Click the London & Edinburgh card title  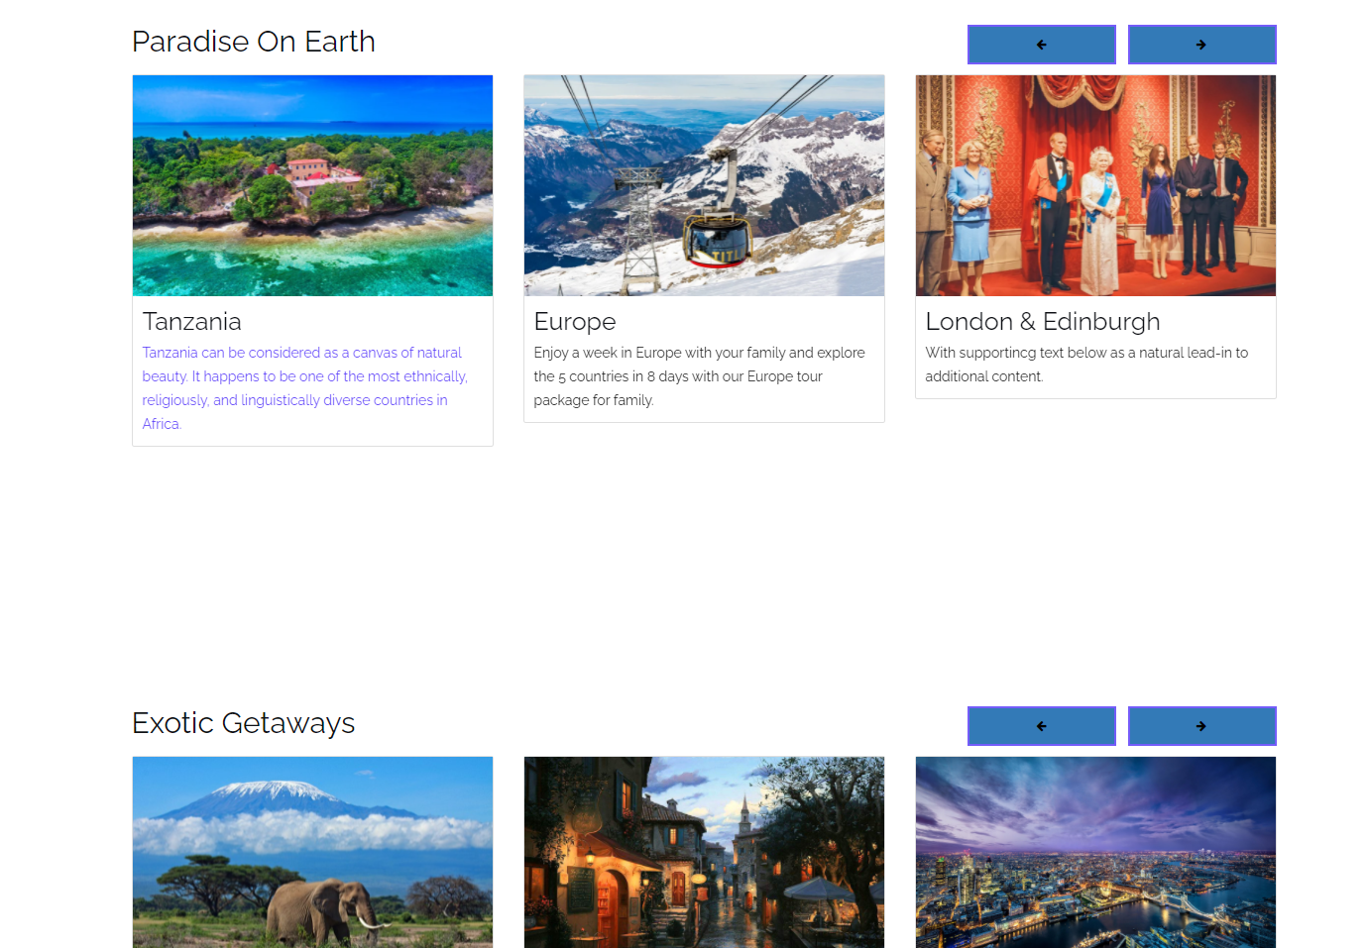click(x=1043, y=322)
